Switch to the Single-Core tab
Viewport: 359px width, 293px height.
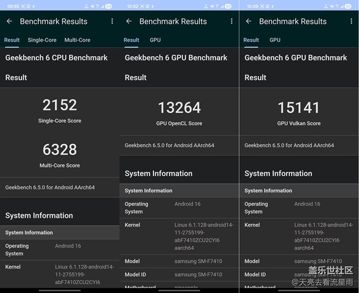tap(42, 40)
